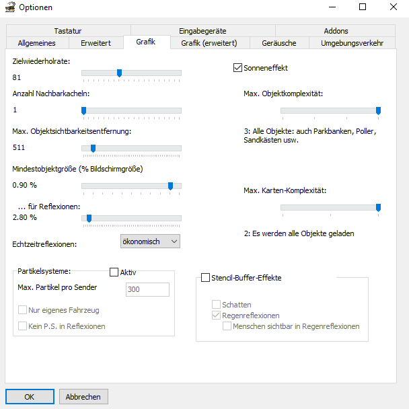The height and width of the screenshot is (409, 409).
Task: Click the Mindestobjektgröße slider handle
Action: click(x=170, y=185)
